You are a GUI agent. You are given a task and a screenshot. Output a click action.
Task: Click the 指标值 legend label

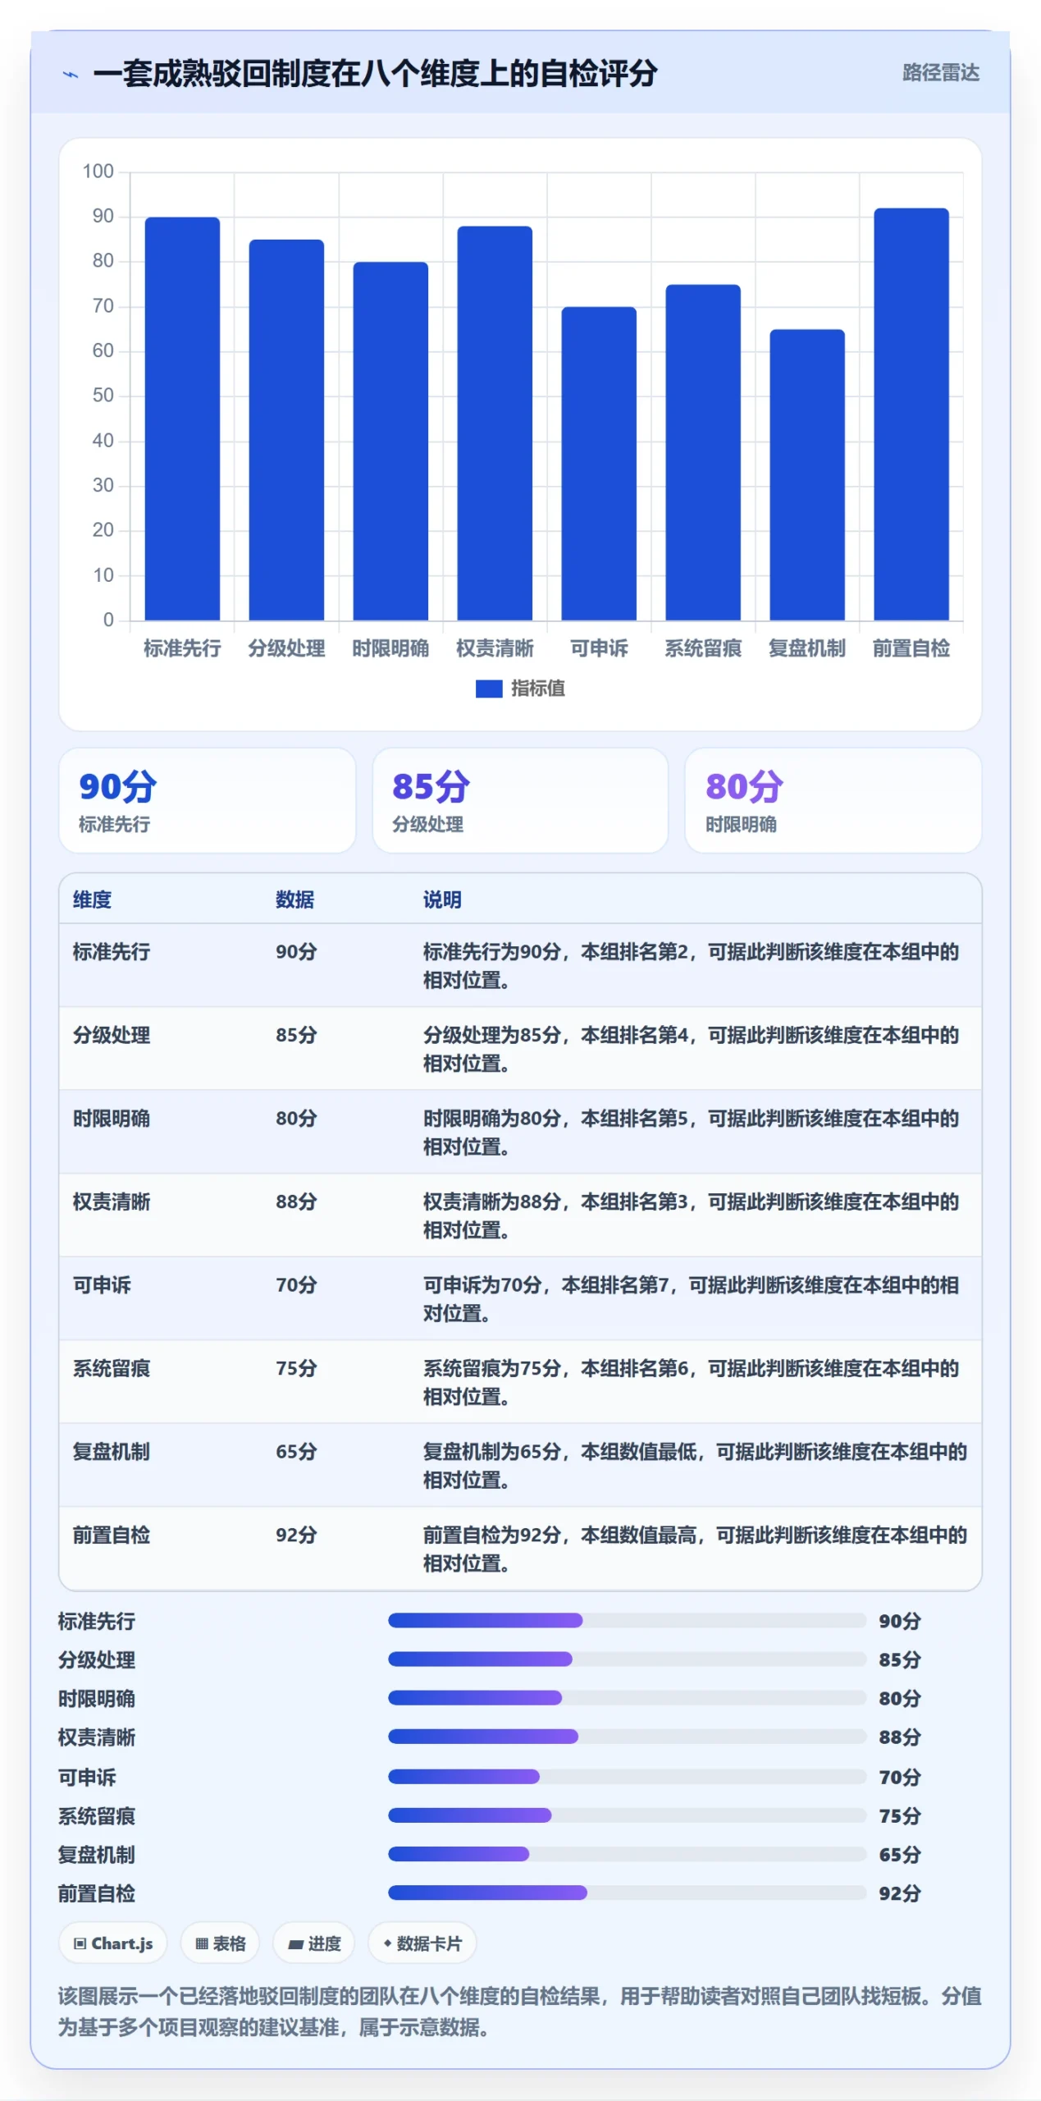coord(538,689)
